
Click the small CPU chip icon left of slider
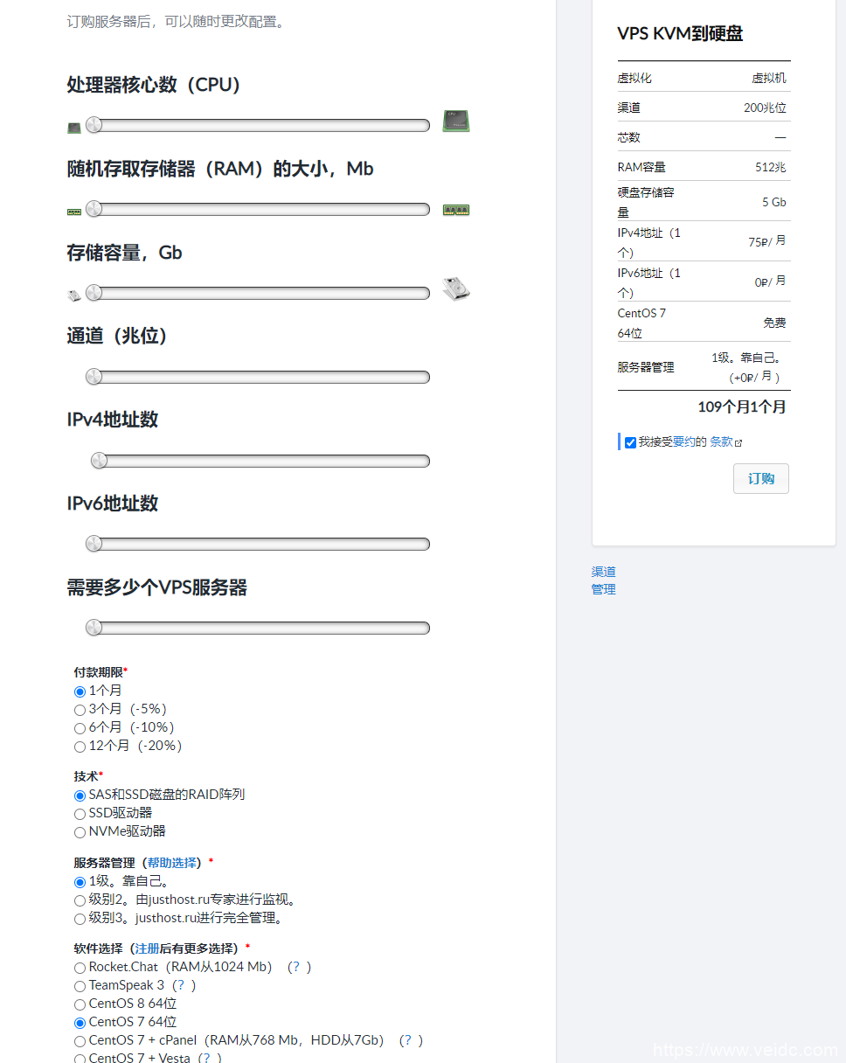[x=74, y=128]
